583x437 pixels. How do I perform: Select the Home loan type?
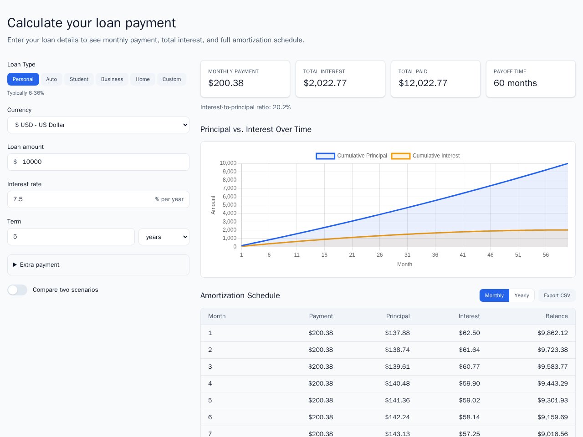click(143, 79)
